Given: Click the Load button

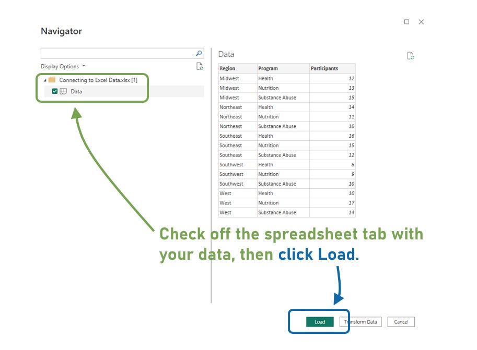Looking at the screenshot, I should 319,322.
